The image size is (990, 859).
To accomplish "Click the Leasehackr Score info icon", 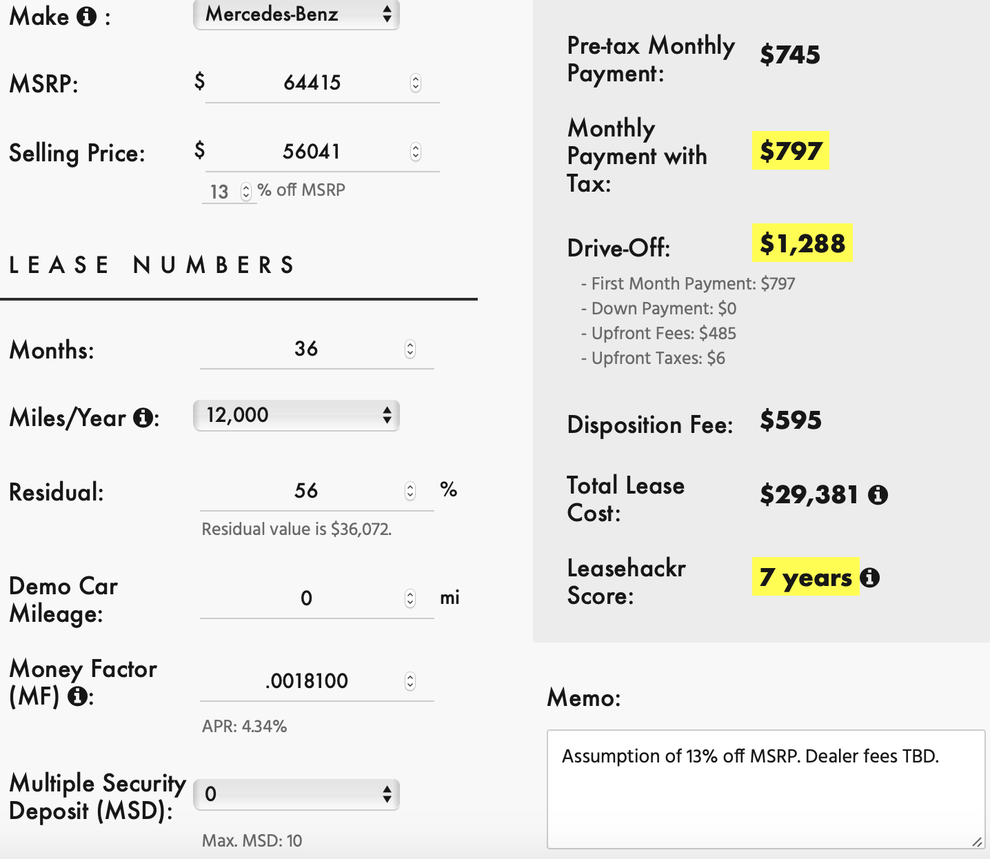I will coord(870,577).
